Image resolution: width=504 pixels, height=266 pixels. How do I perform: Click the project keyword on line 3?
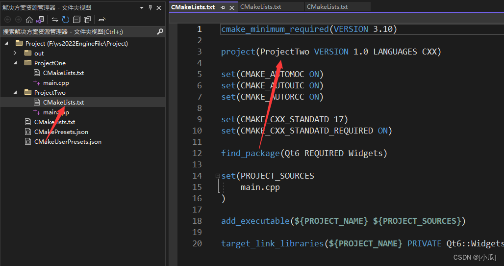238,52
